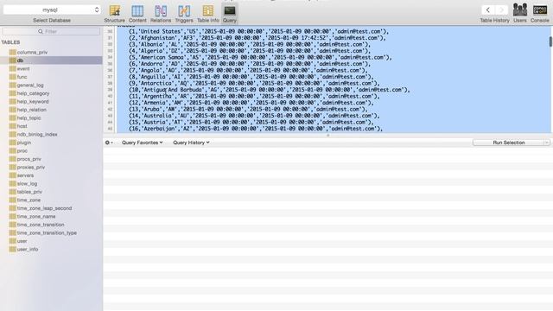Click the table Filter field
The width and height of the screenshot is (553, 311).
(x=51, y=31)
